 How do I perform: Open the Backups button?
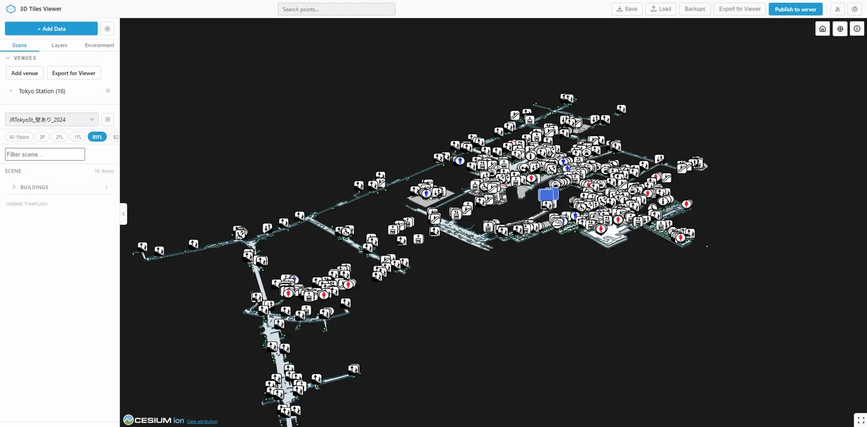point(695,9)
